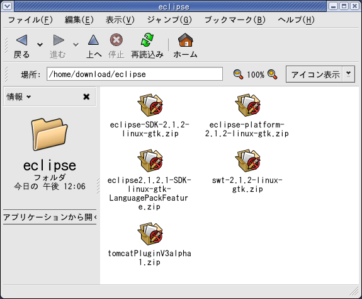362x299 pixels.
Task: Expand the 情報 sidebar selector
Action: pos(19,97)
